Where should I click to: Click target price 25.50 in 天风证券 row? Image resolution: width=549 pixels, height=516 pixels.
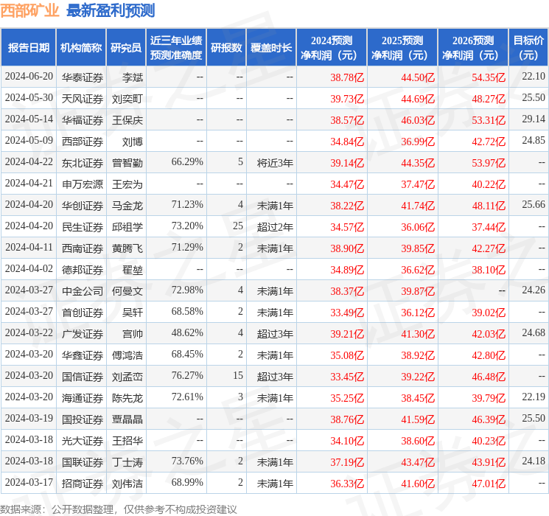[534, 97]
